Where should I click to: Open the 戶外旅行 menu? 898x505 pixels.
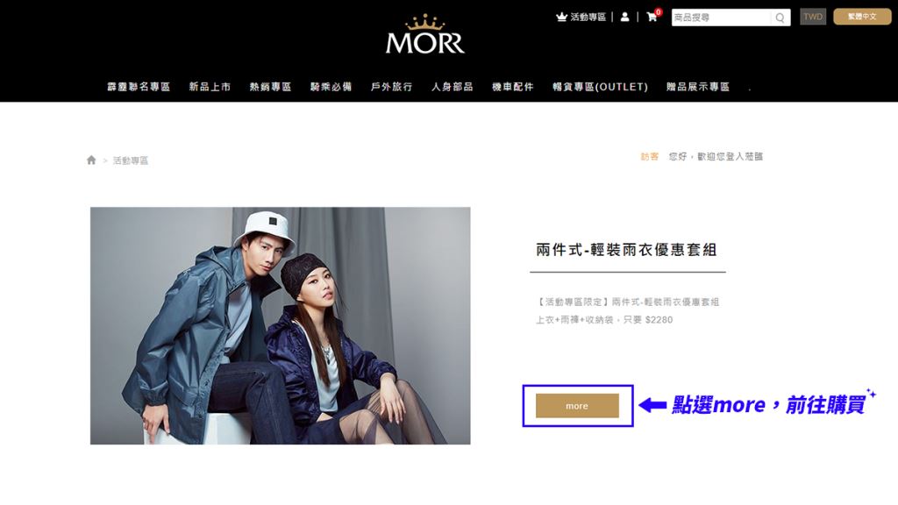(392, 87)
